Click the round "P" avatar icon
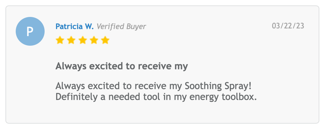The image size is (328, 138). coord(30,31)
